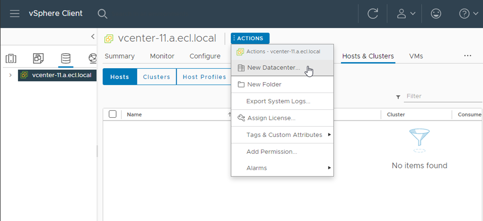
Task: Click the Filter input field
Action: (x=443, y=96)
